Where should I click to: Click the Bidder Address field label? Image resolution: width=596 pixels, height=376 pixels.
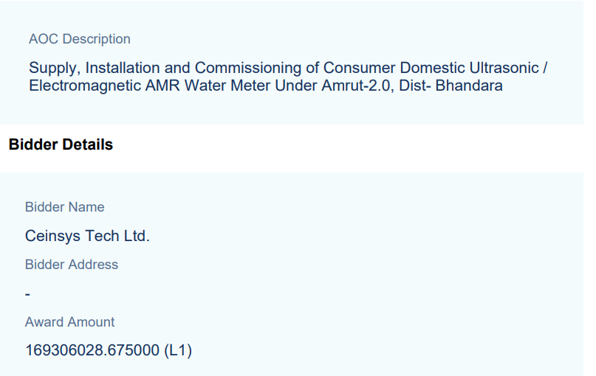[72, 265]
